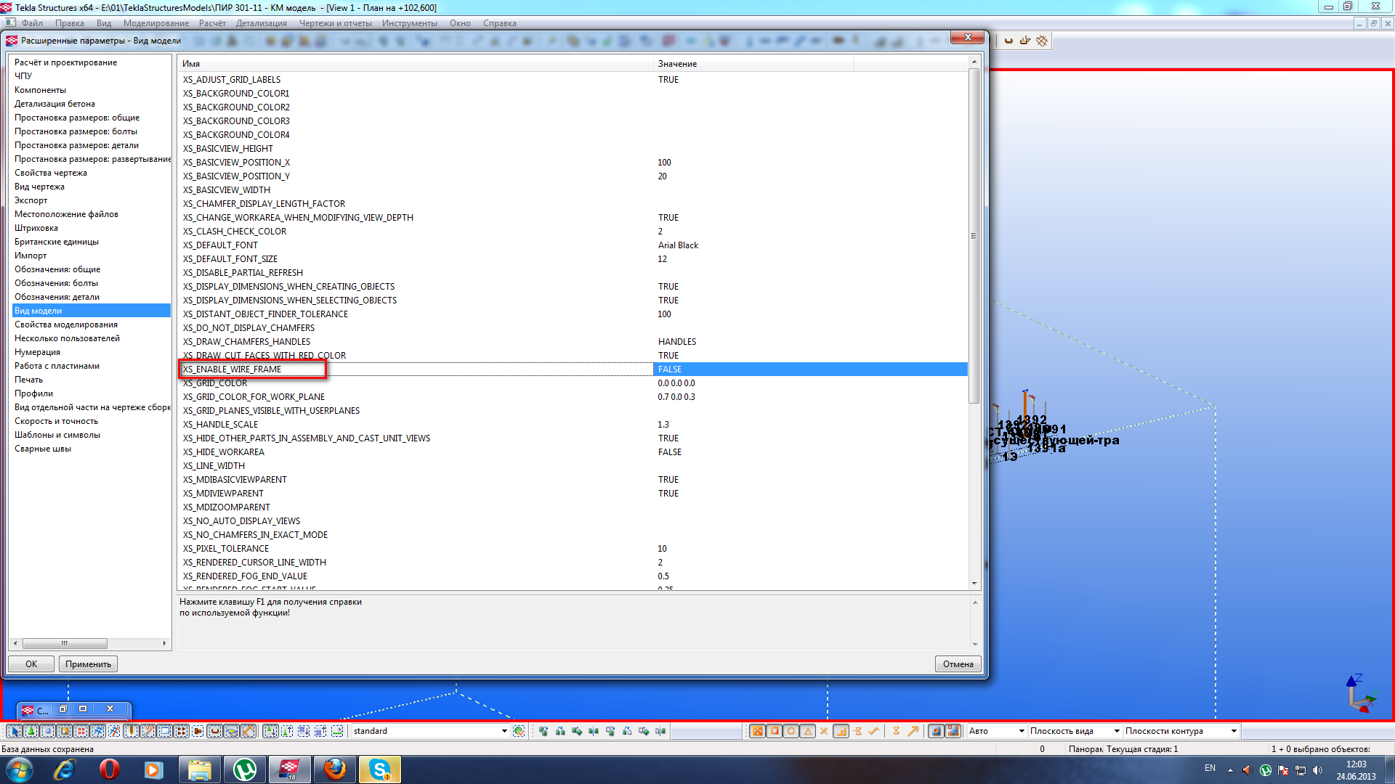1395x784 pixels.
Task: Toggle snap to points and grid intersections
Action: (758, 731)
